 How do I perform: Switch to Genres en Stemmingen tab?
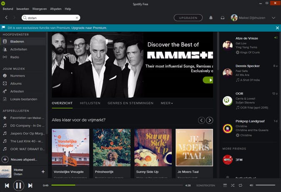pyautogui.click(x=130, y=103)
